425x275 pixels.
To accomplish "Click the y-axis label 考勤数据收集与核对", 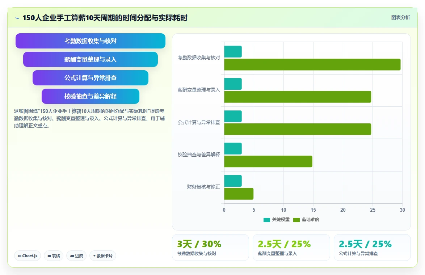I will [x=199, y=58].
